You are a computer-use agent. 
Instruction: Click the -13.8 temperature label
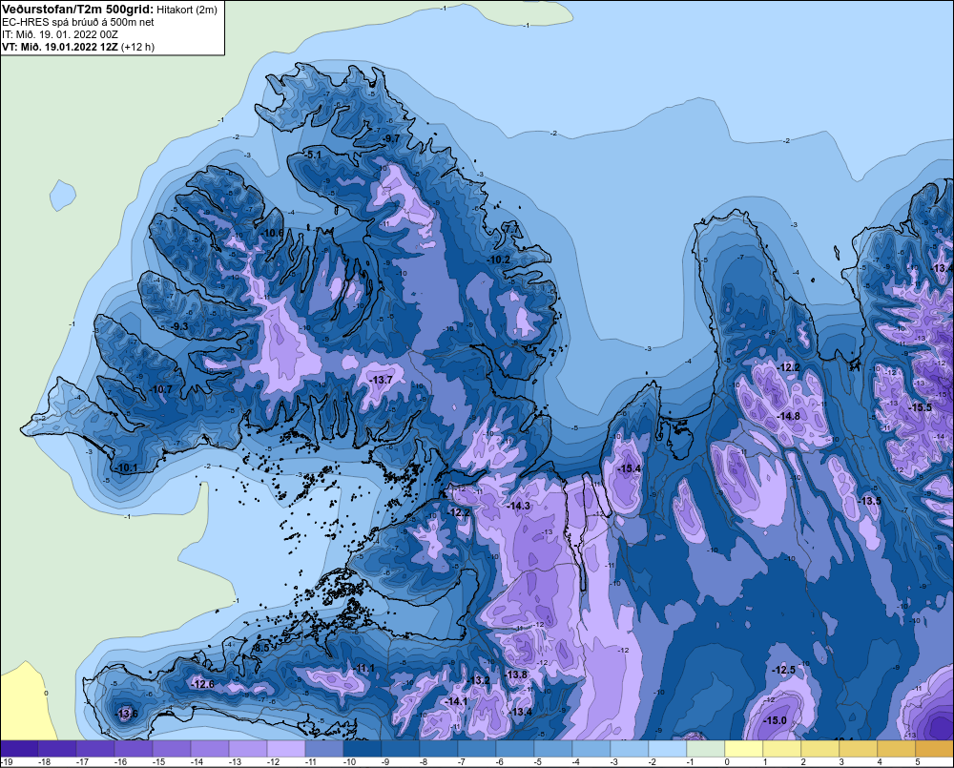[516, 675]
